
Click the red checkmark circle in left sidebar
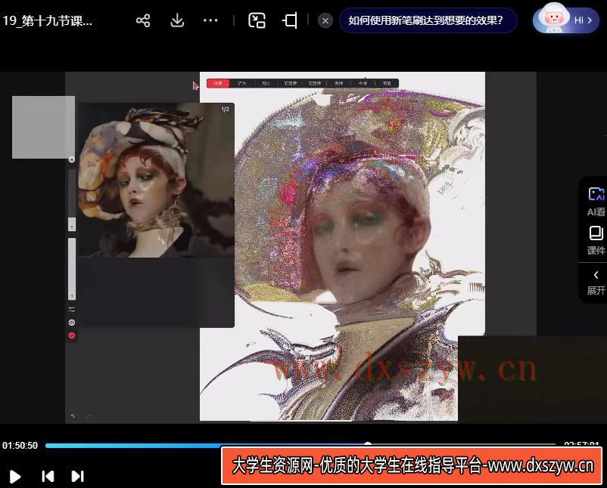72,335
